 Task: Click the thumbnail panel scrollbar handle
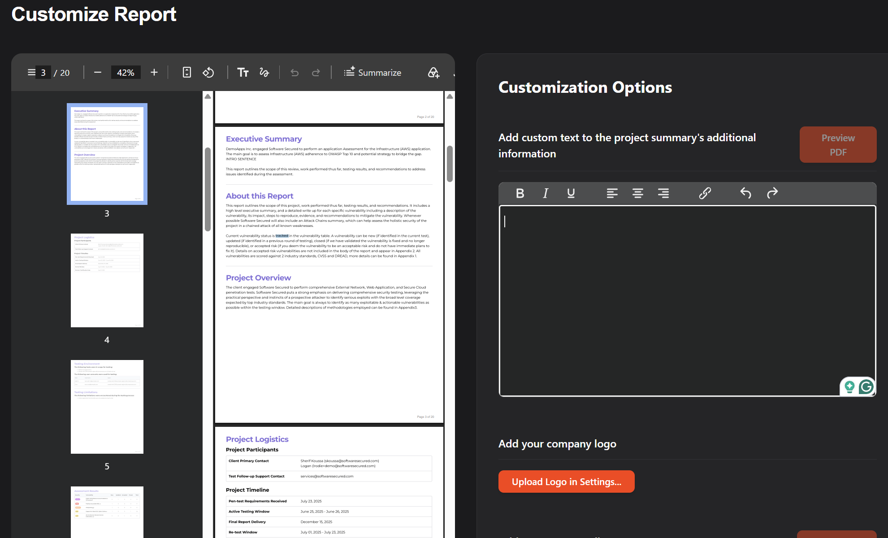[208, 189]
